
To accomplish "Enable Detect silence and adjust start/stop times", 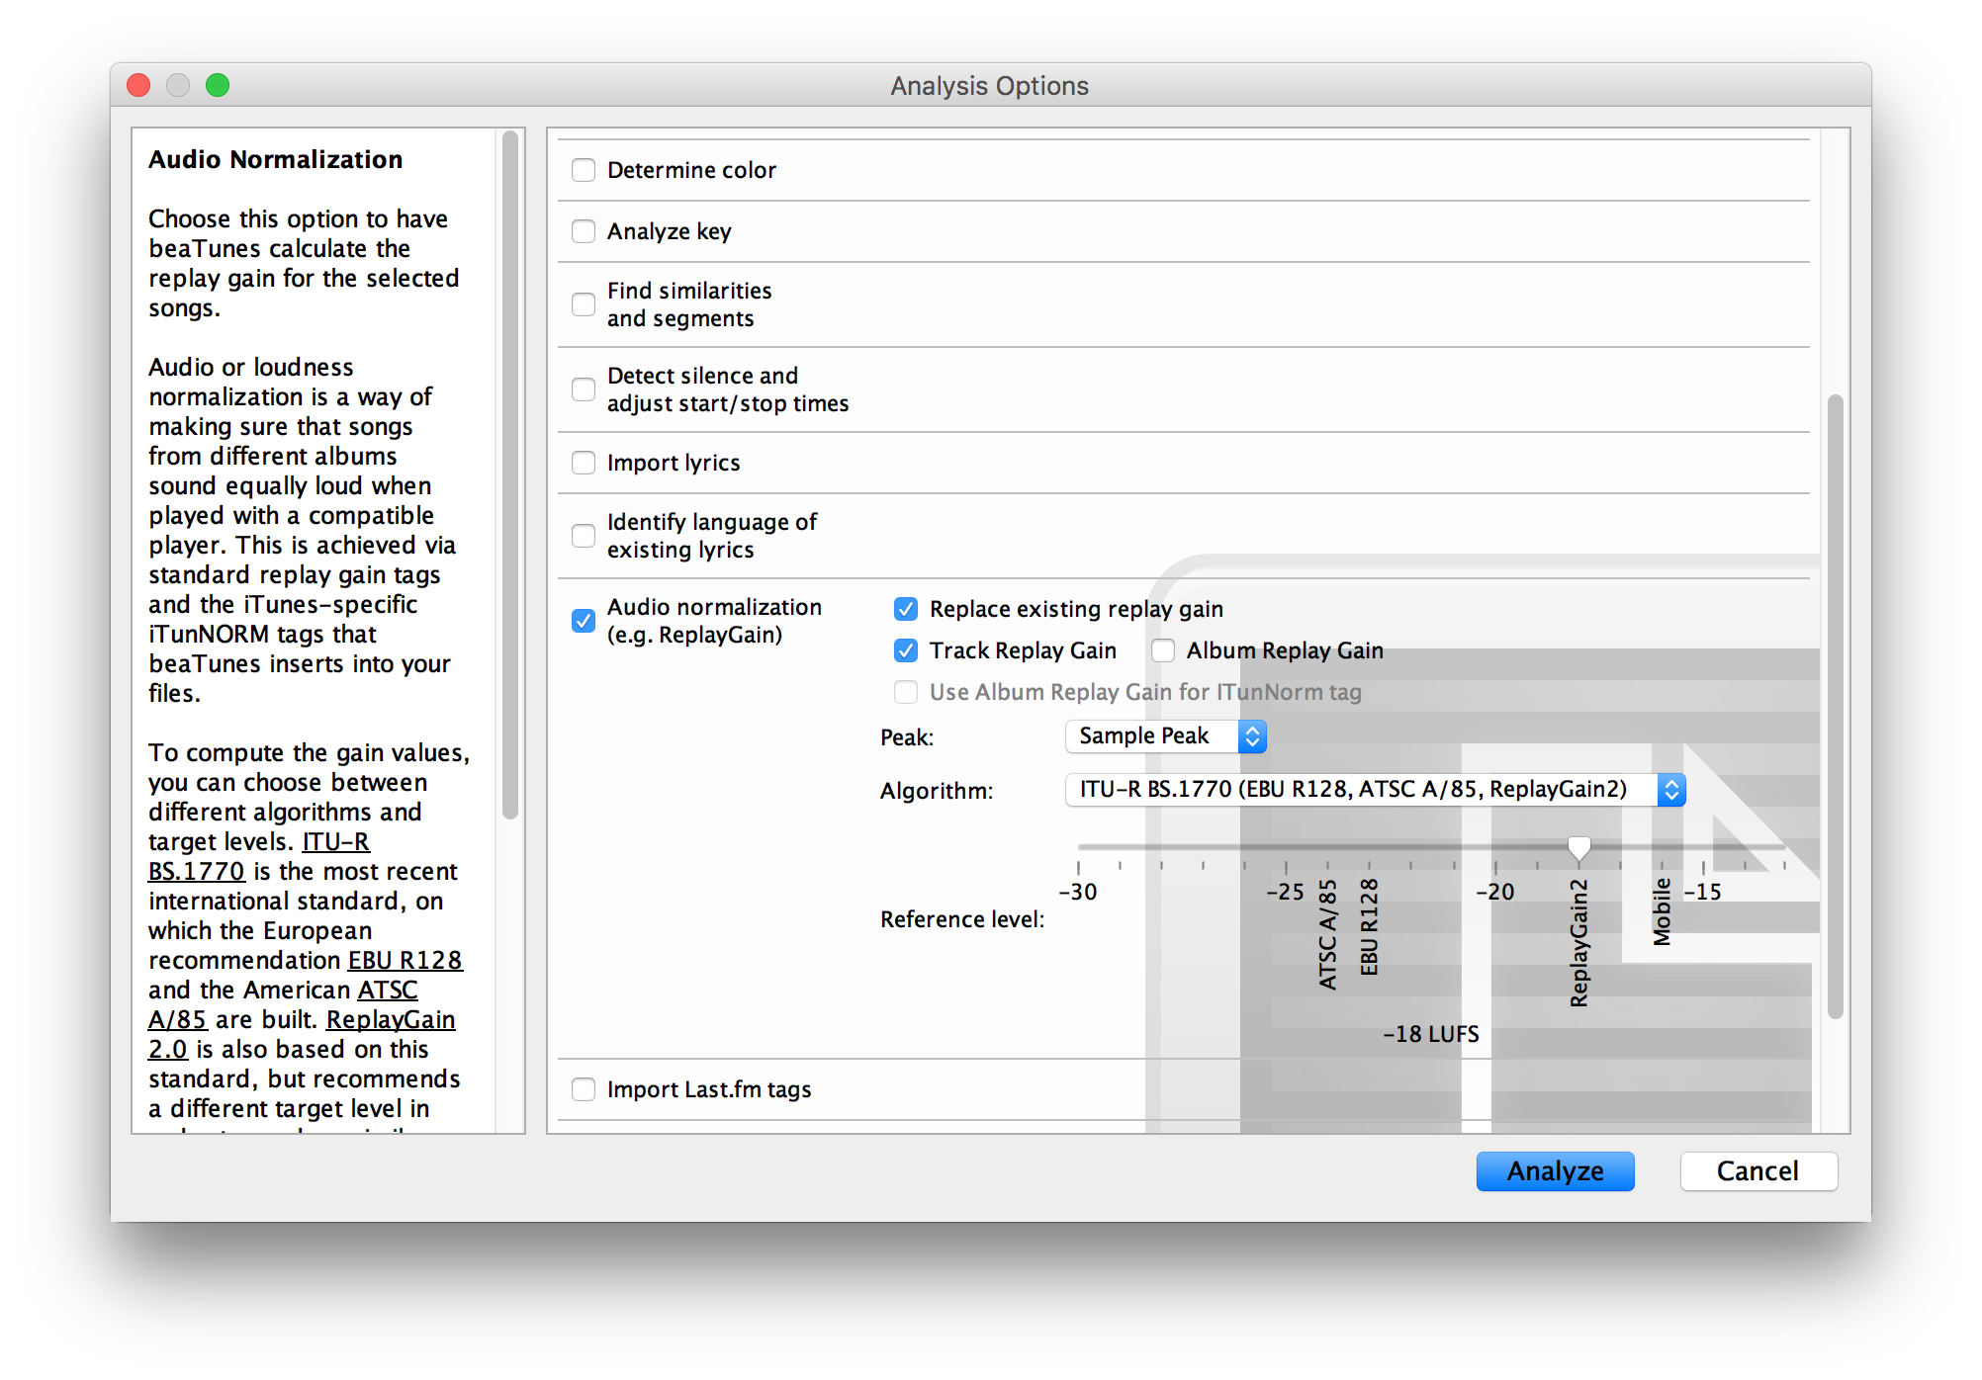I will tap(583, 389).
